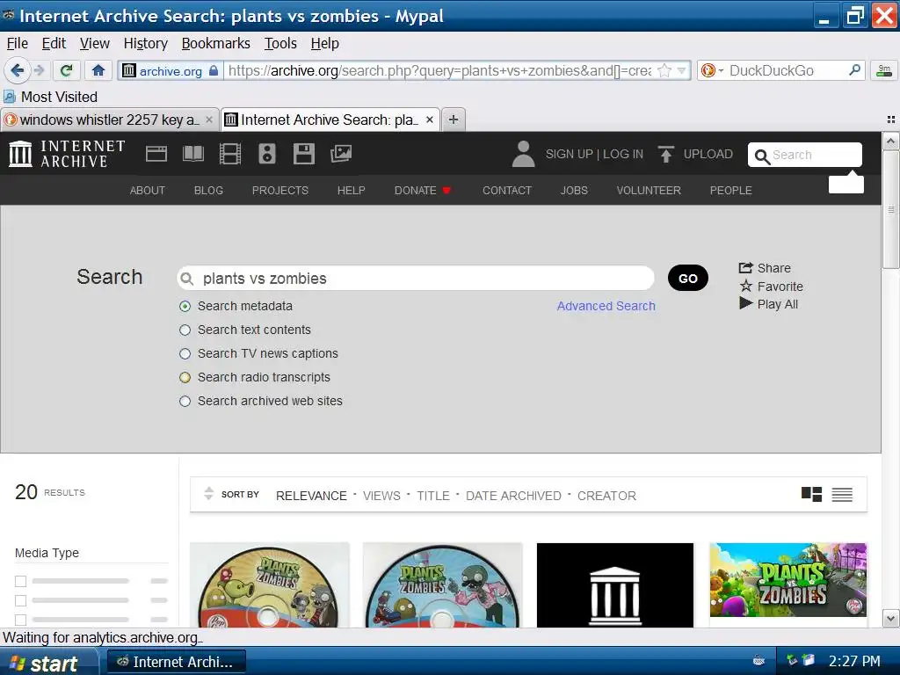Open the History menu
This screenshot has width=900, height=675.
[x=146, y=43]
